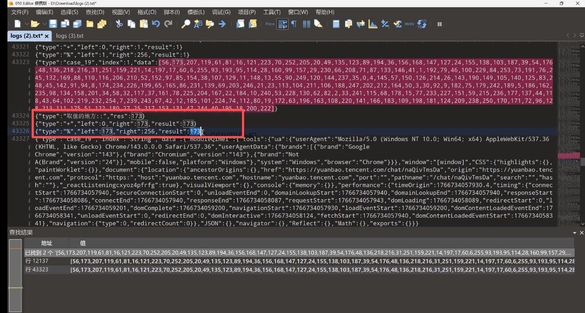The height and width of the screenshot is (313, 585).
Task: Click the 10/16 base converter icon
Action: coord(422,24)
